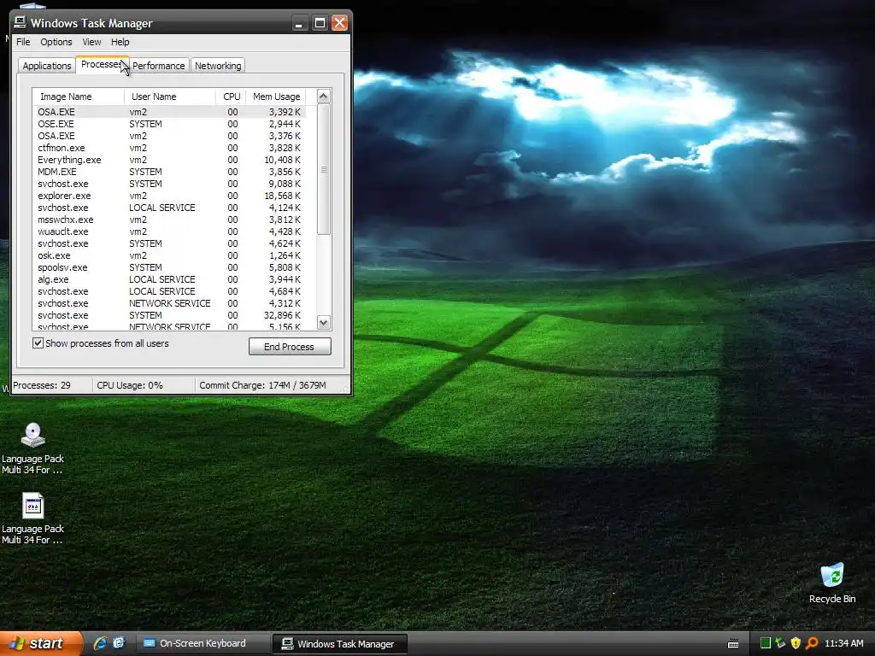Select the Everything.exe process row
875x656 pixels.
click(x=170, y=160)
